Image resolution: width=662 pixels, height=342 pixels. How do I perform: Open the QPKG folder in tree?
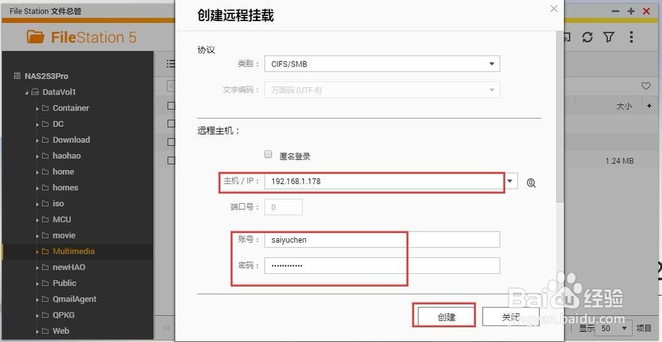click(x=64, y=315)
